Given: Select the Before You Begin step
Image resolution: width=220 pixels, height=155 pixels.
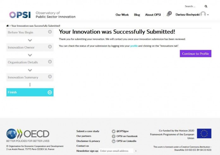Looking at the screenshot, I should 30,32.
